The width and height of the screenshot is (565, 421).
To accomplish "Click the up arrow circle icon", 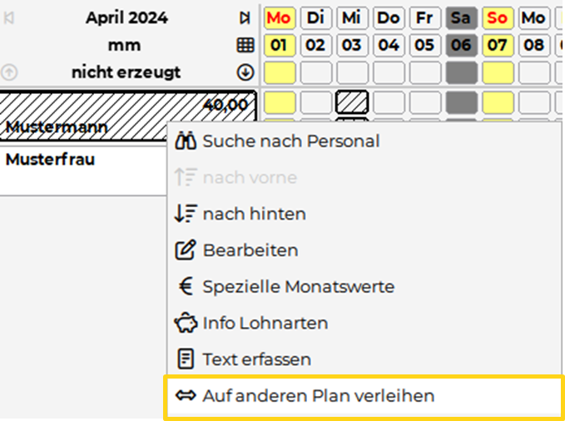I will click(x=9, y=72).
